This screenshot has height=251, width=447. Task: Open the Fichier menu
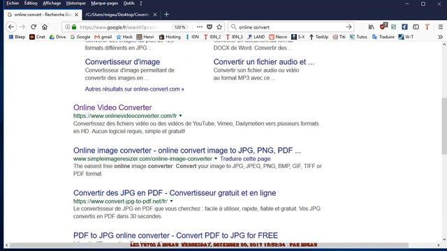pyautogui.click(x=13, y=3)
